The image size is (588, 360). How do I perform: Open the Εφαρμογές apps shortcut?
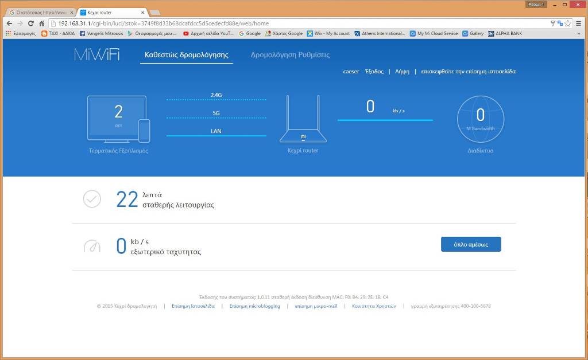[21, 34]
